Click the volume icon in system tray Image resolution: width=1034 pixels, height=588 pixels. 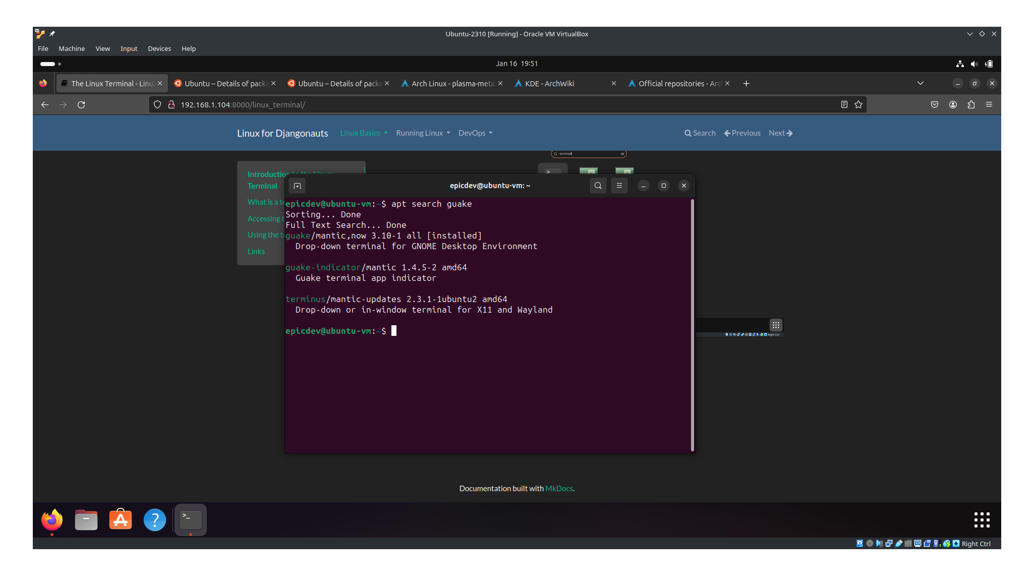click(973, 63)
